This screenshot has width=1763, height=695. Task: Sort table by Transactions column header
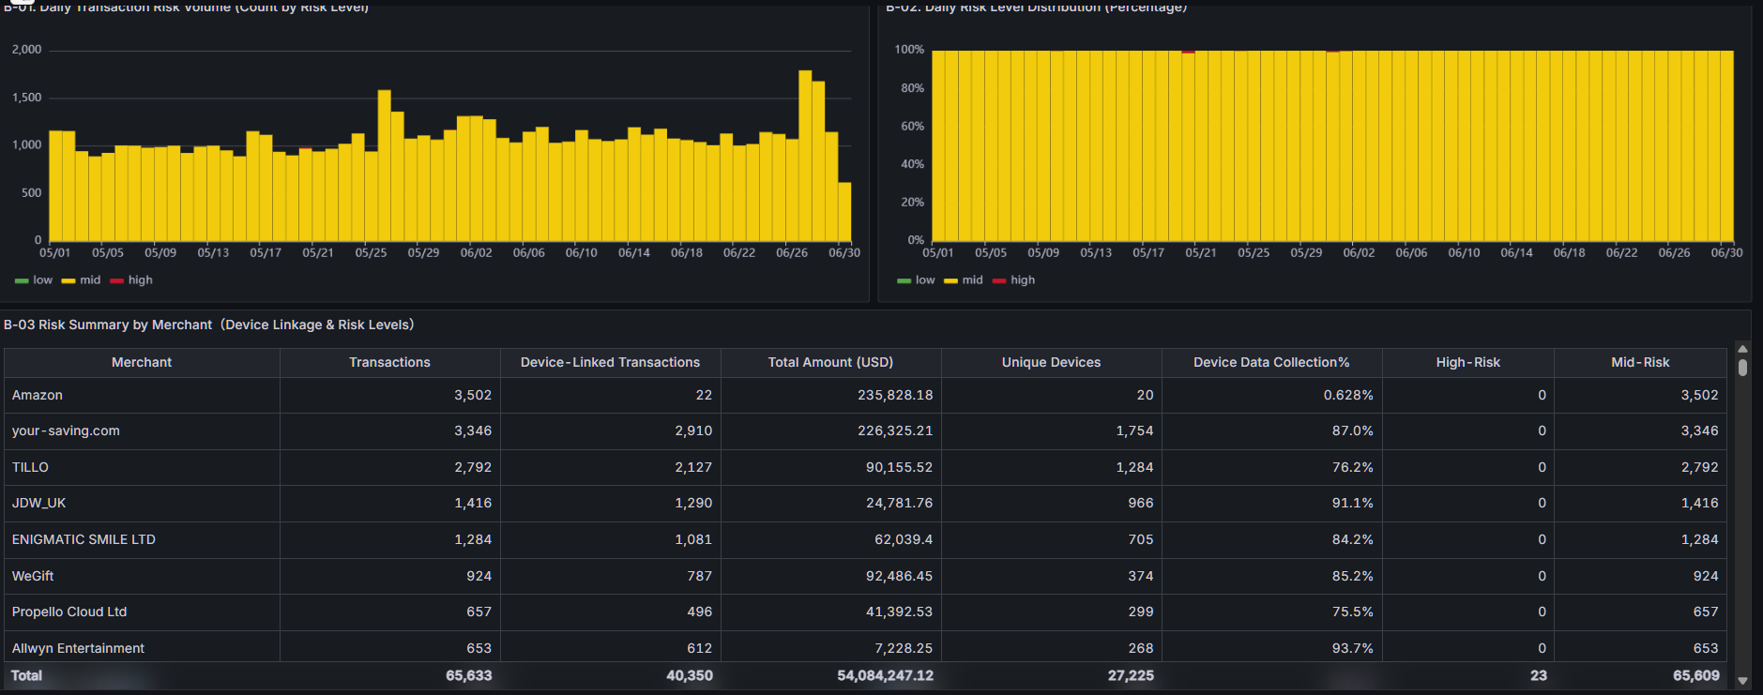click(389, 363)
